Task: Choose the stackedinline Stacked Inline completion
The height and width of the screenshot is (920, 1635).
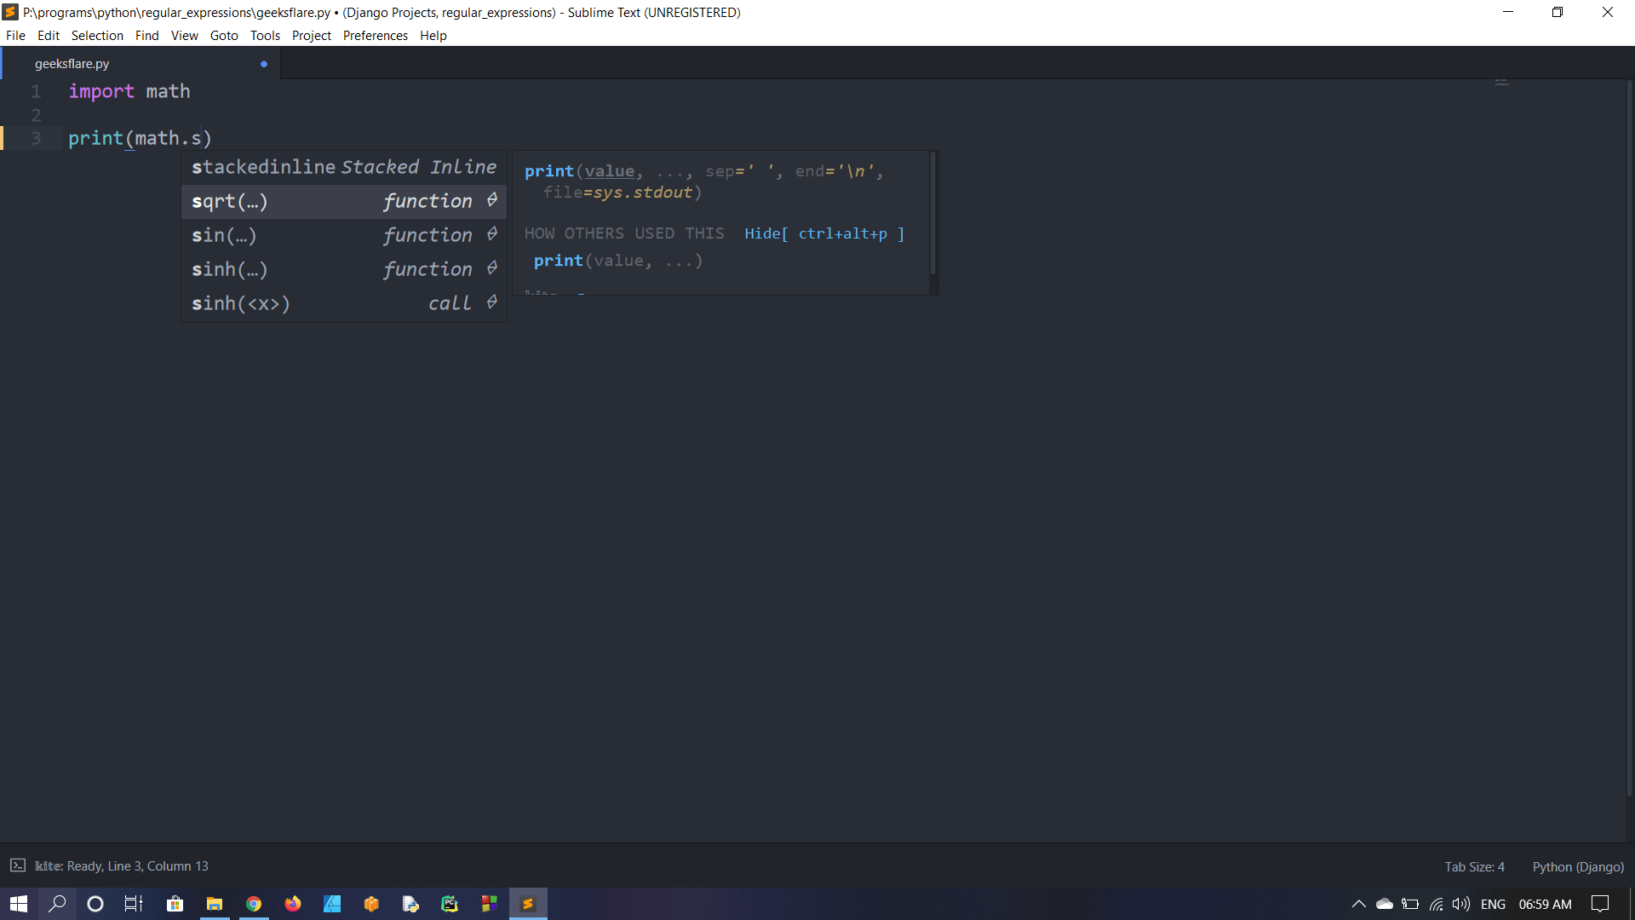Action: click(343, 167)
